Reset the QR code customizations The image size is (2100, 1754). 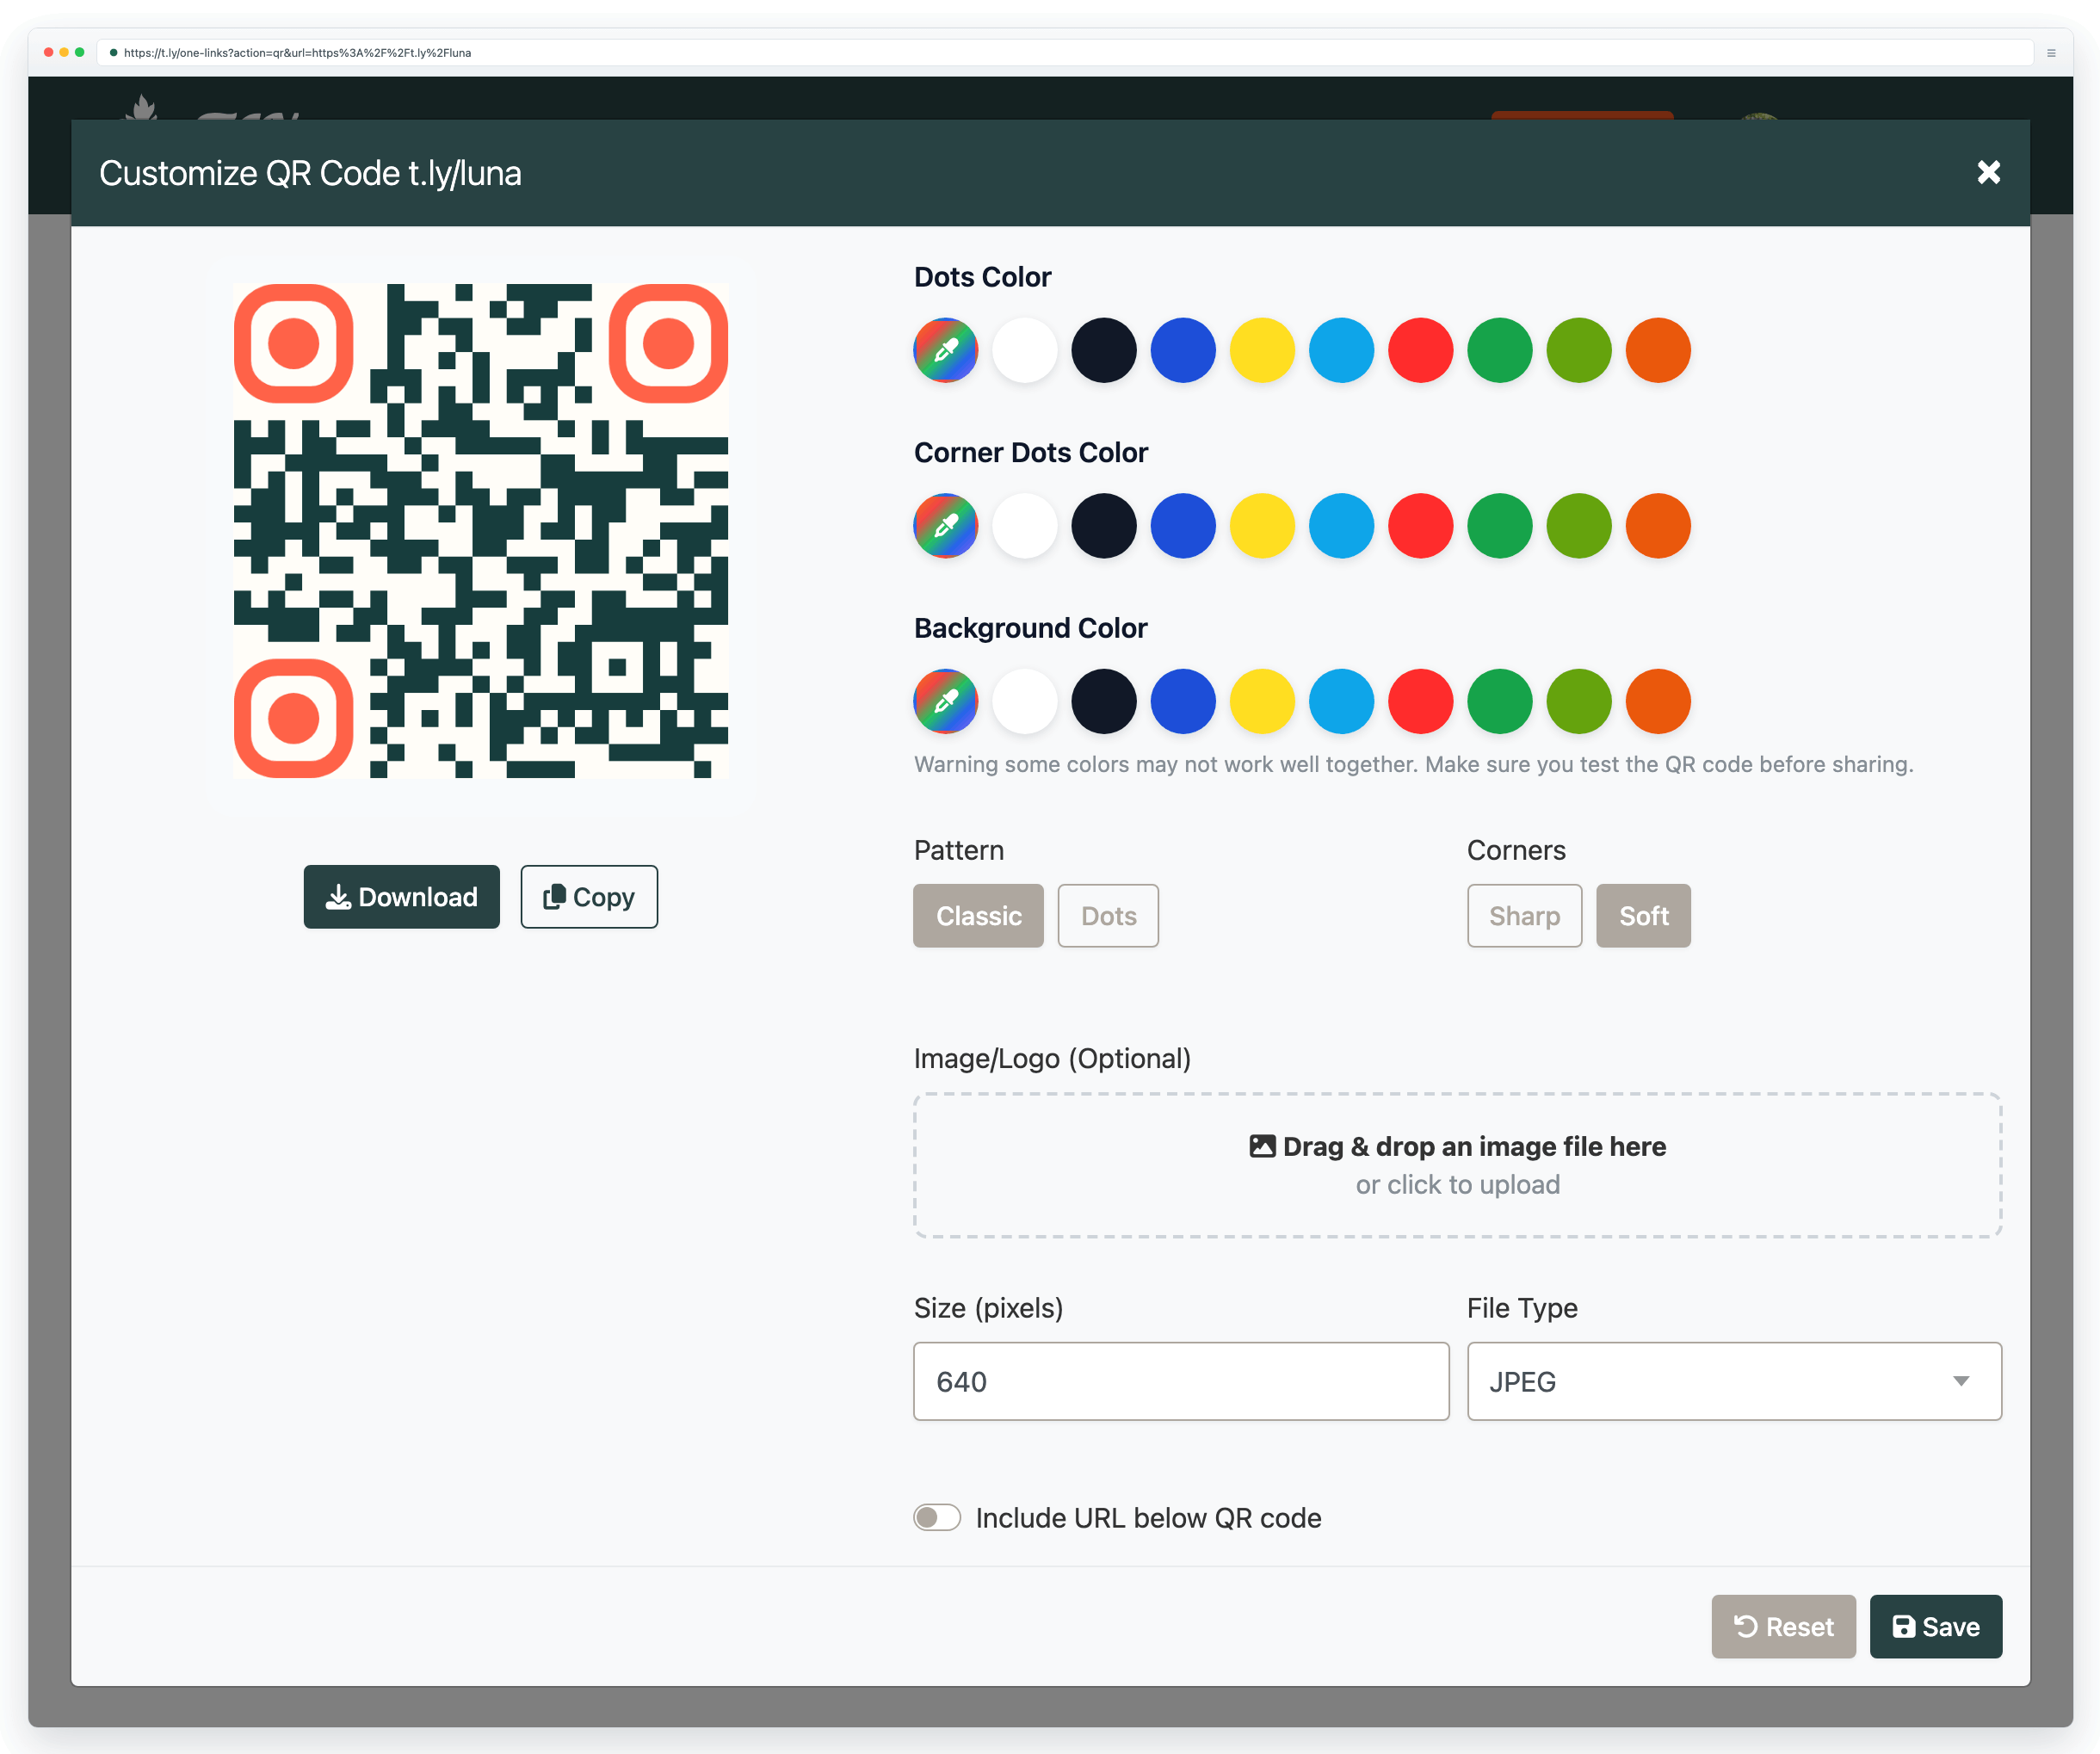click(1783, 1627)
